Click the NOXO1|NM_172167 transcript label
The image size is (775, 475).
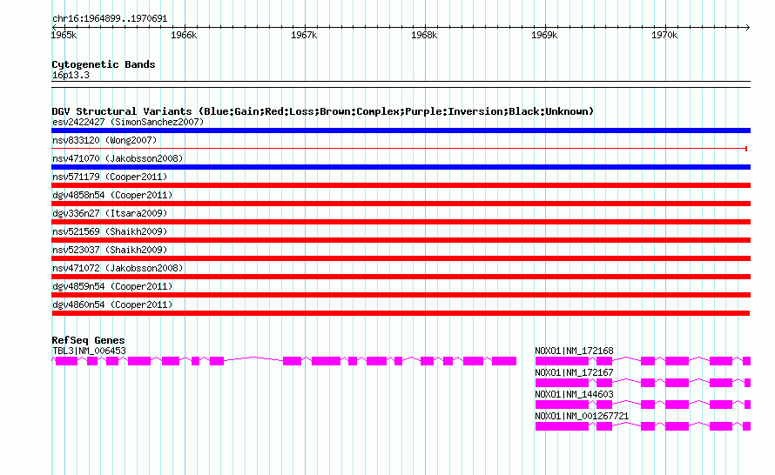574,372
